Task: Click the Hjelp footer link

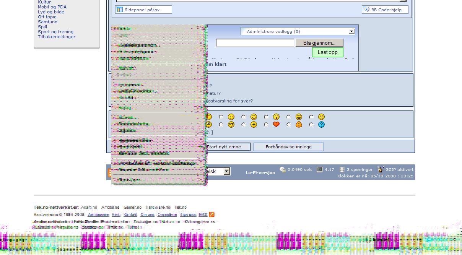Action: [x=116, y=215]
